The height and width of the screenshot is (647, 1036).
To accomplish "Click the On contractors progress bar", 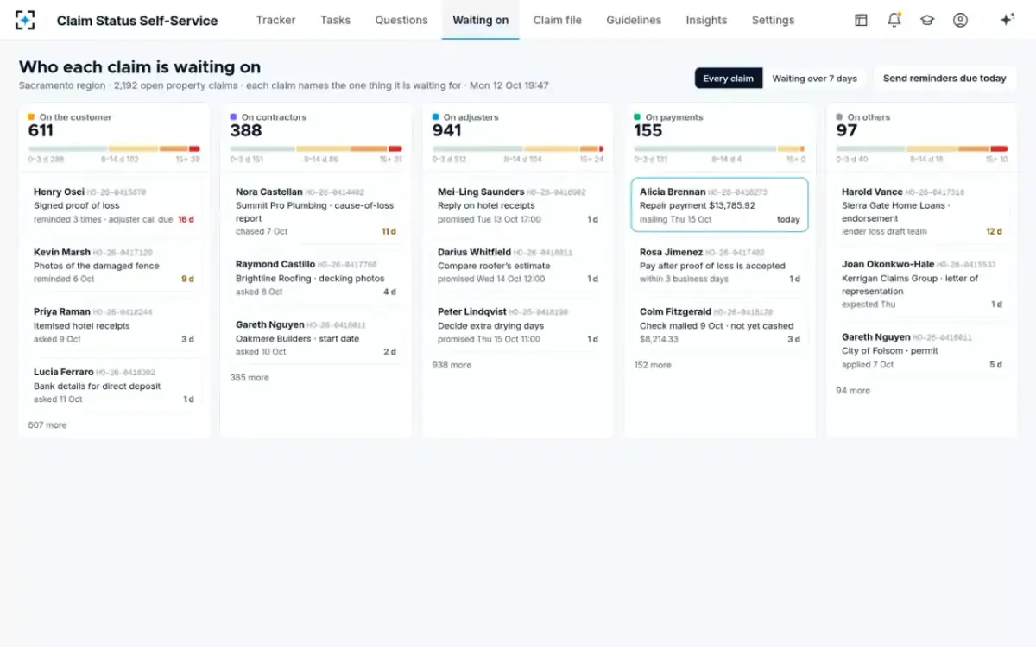I will point(316,148).
